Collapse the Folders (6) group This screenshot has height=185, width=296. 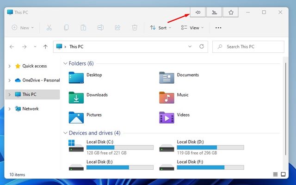65,63
